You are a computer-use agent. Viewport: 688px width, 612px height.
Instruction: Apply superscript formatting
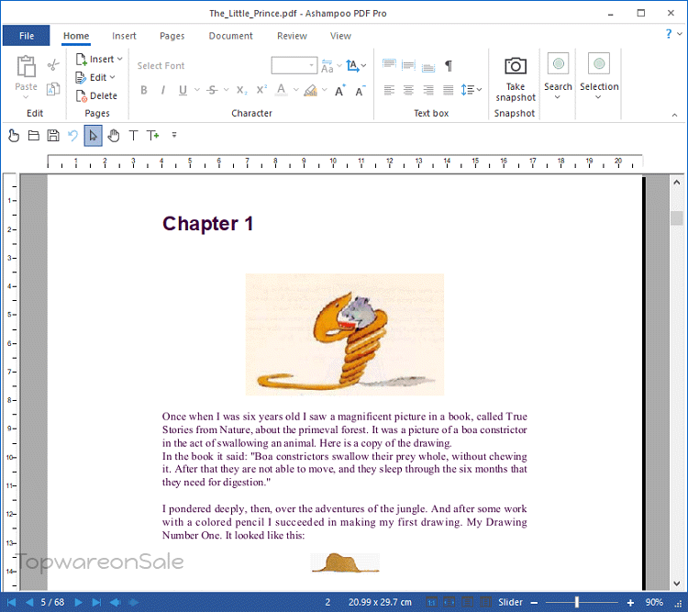click(x=261, y=90)
